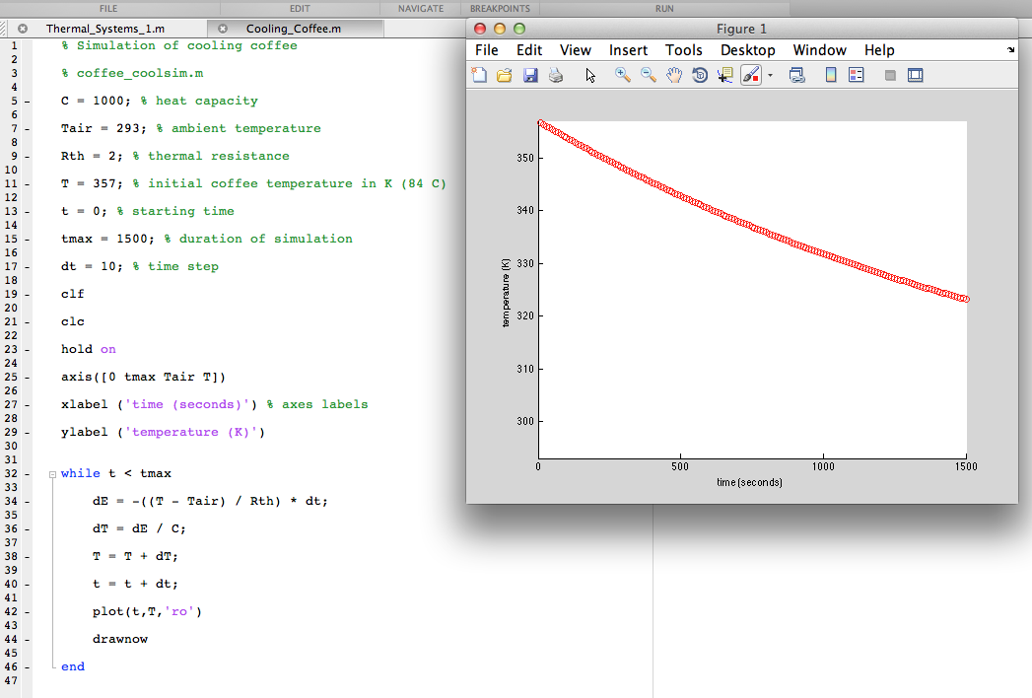The height and width of the screenshot is (698, 1032).
Task: Select the Zoom In tool
Action: pyautogui.click(x=622, y=74)
